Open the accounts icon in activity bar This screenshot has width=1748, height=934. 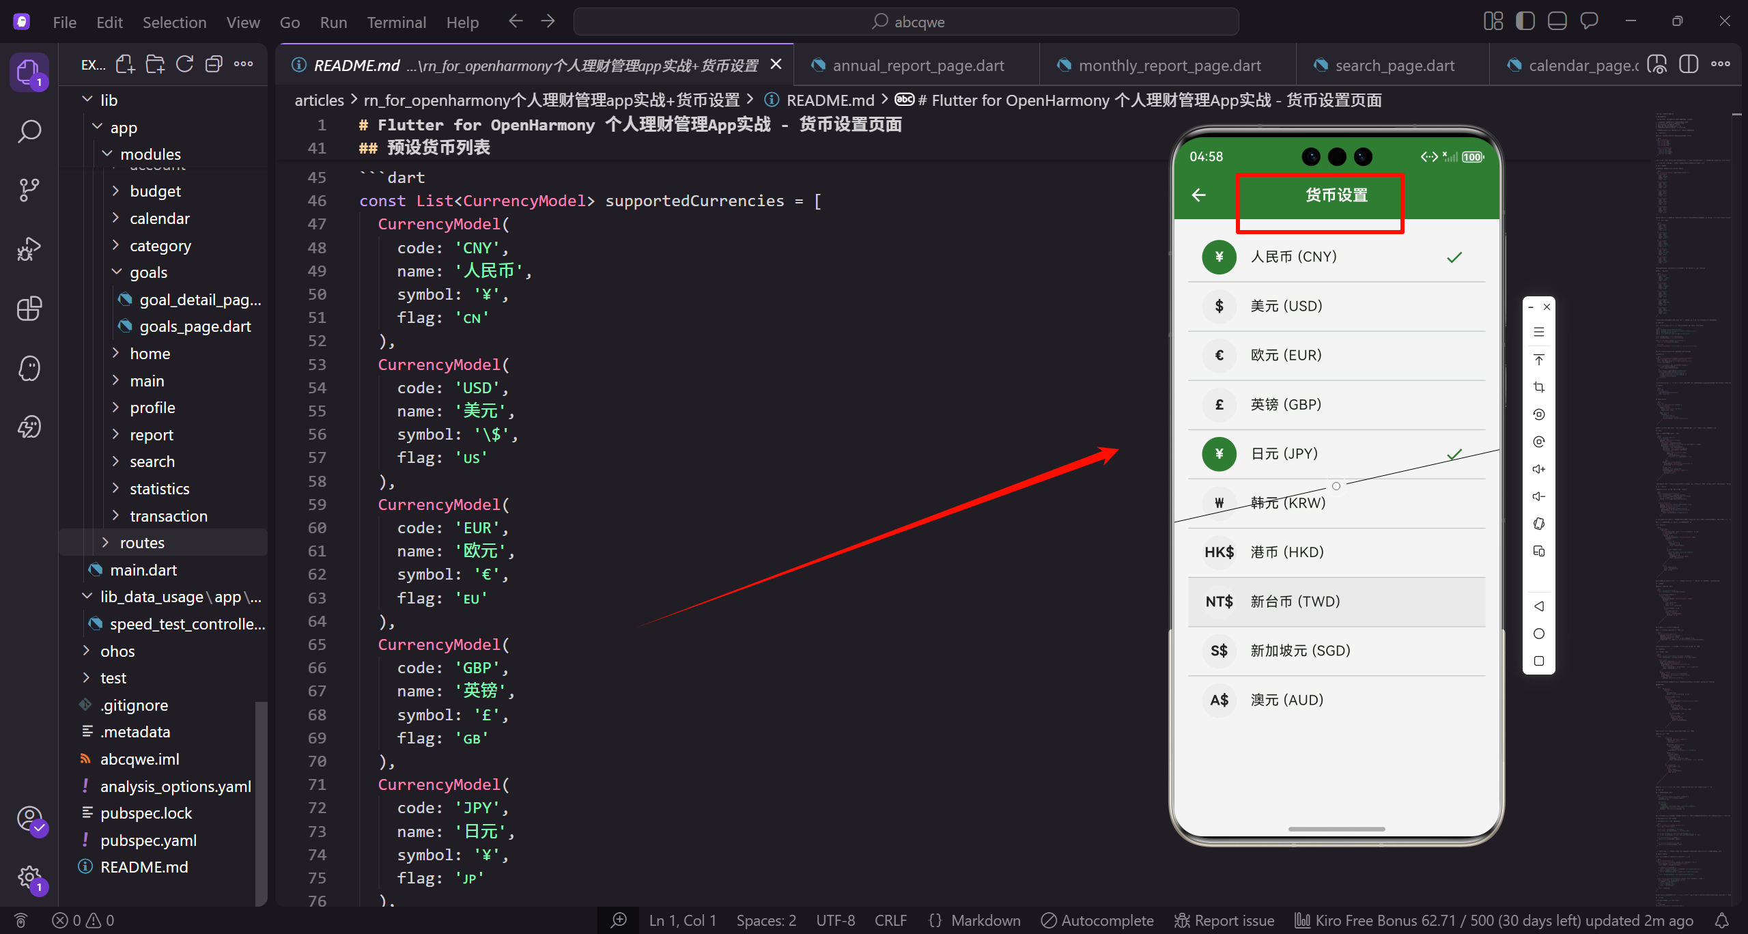(x=29, y=819)
